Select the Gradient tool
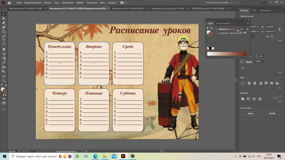The image size is (285, 160). [4, 58]
